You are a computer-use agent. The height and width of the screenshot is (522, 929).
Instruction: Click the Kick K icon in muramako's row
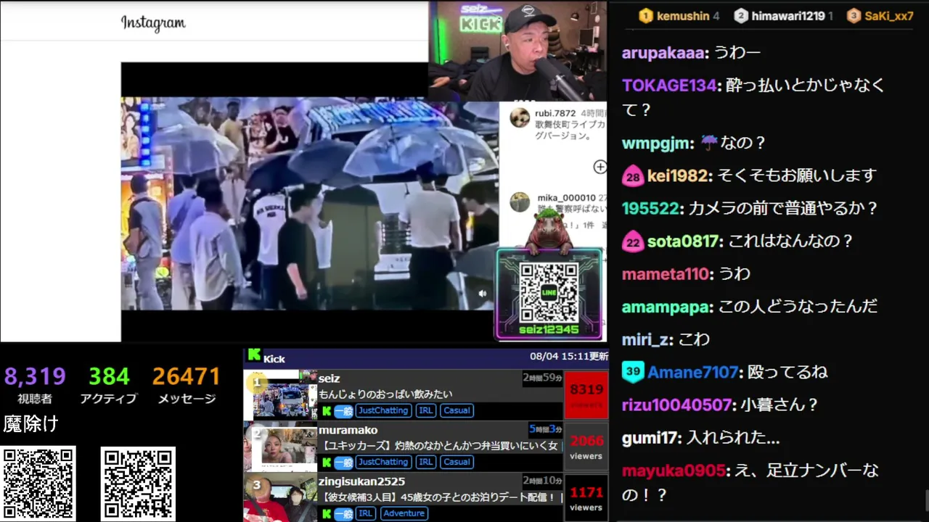point(327,463)
